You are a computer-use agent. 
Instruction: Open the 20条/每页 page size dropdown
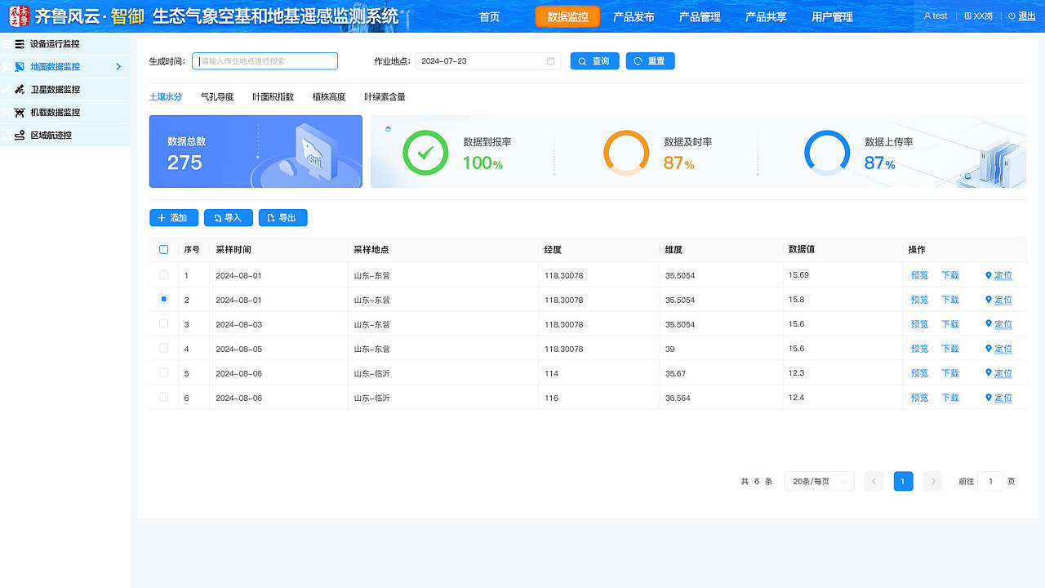[819, 481]
